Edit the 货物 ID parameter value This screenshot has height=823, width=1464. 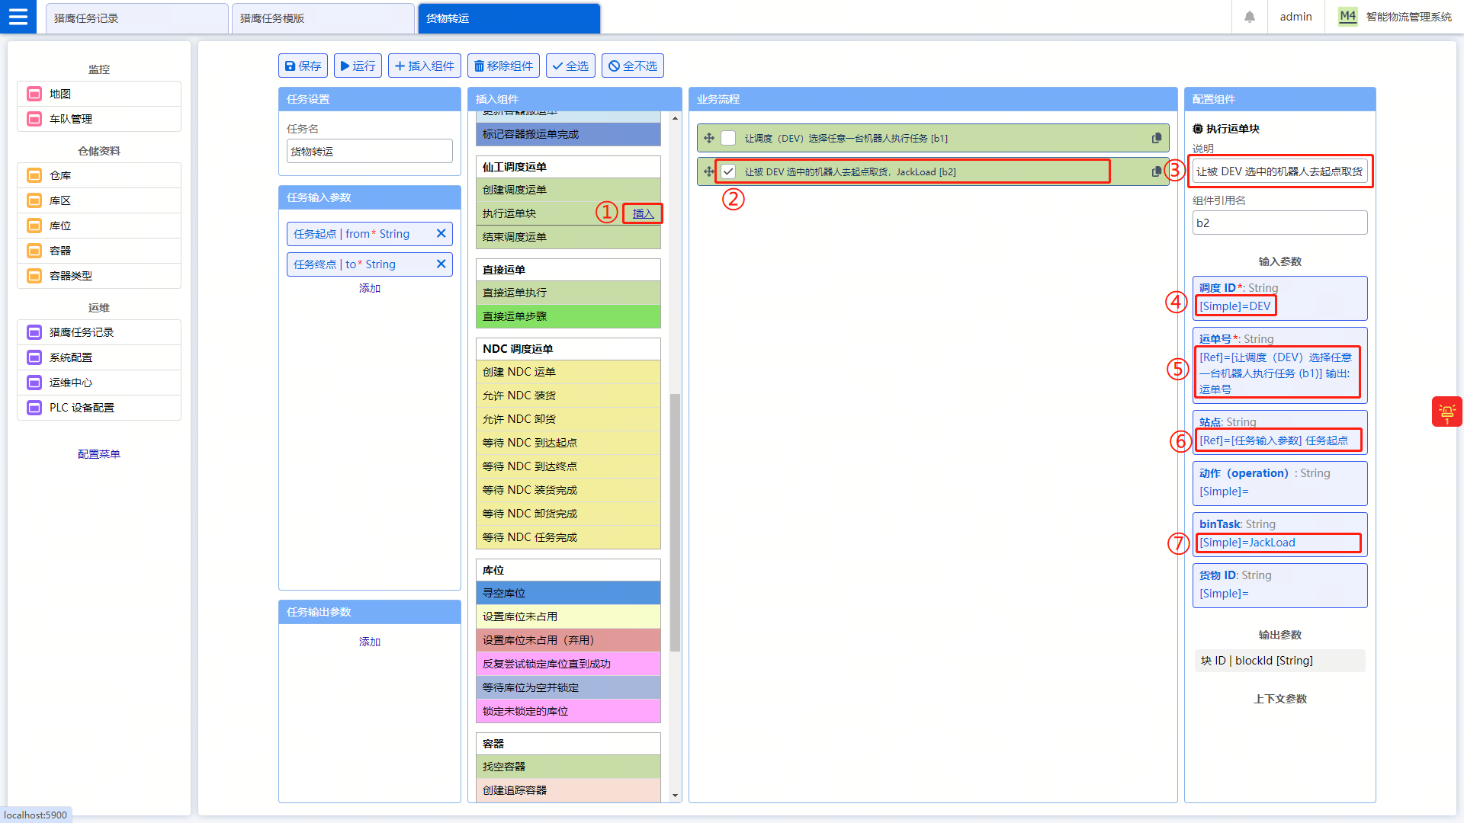click(x=1224, y=594)
